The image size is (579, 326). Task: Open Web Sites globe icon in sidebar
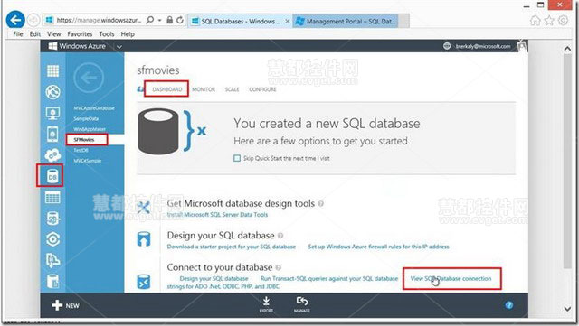point(52,92)
